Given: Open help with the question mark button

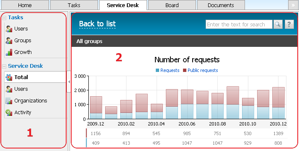Looking at the screenshot, I should point(289,24).
